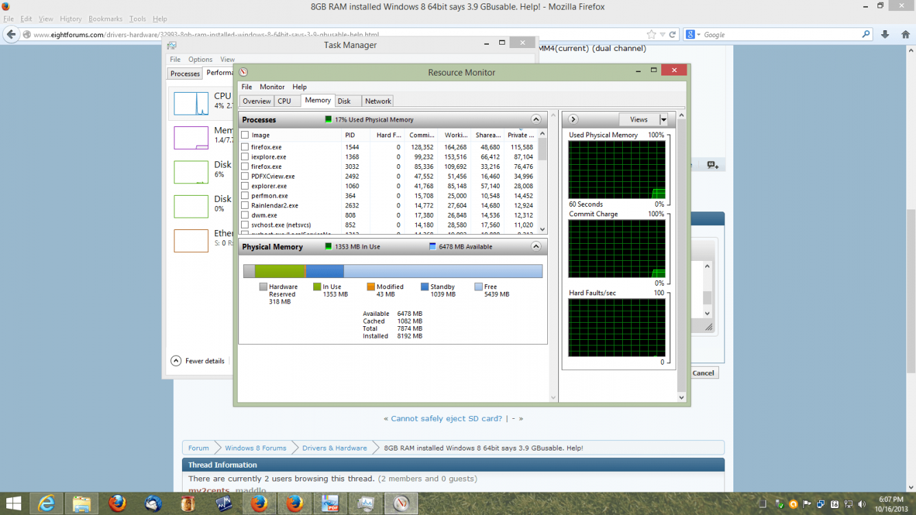The image size is (916, 515).
Task: Click the blue Standby legend swatch
Action: pyautogui.click(x=425, y=287)
